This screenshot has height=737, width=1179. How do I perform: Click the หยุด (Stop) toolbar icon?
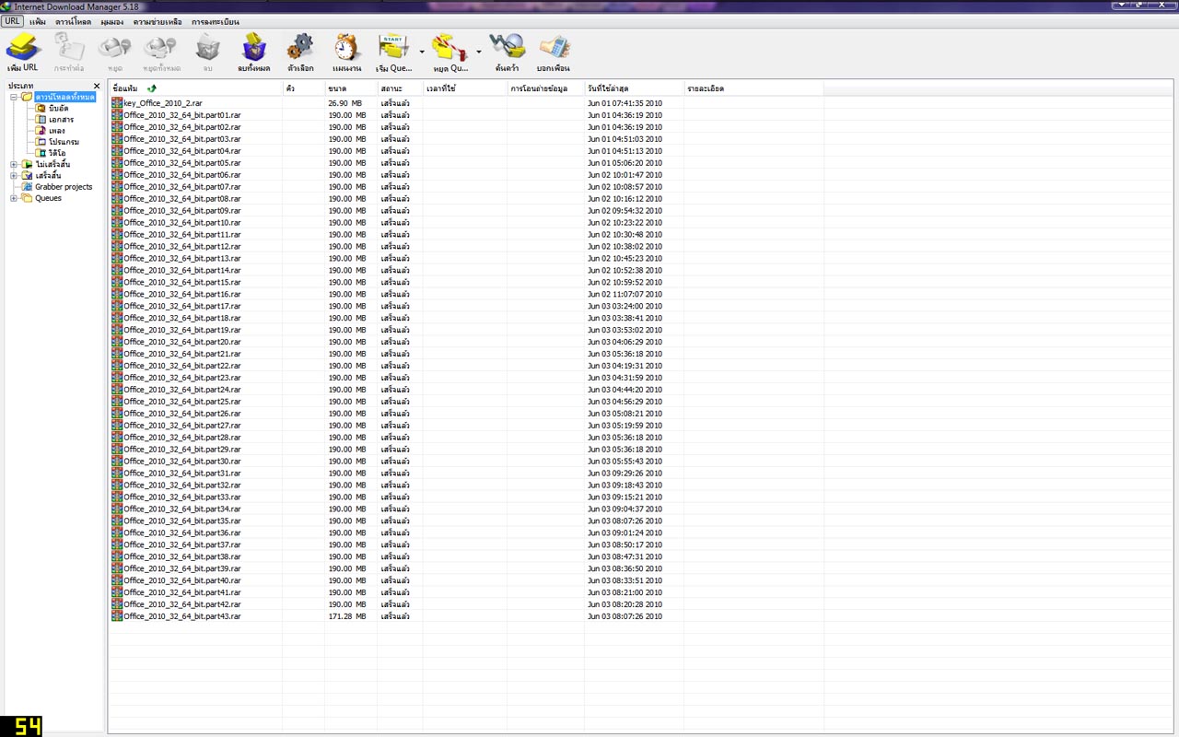coord(114,47)
